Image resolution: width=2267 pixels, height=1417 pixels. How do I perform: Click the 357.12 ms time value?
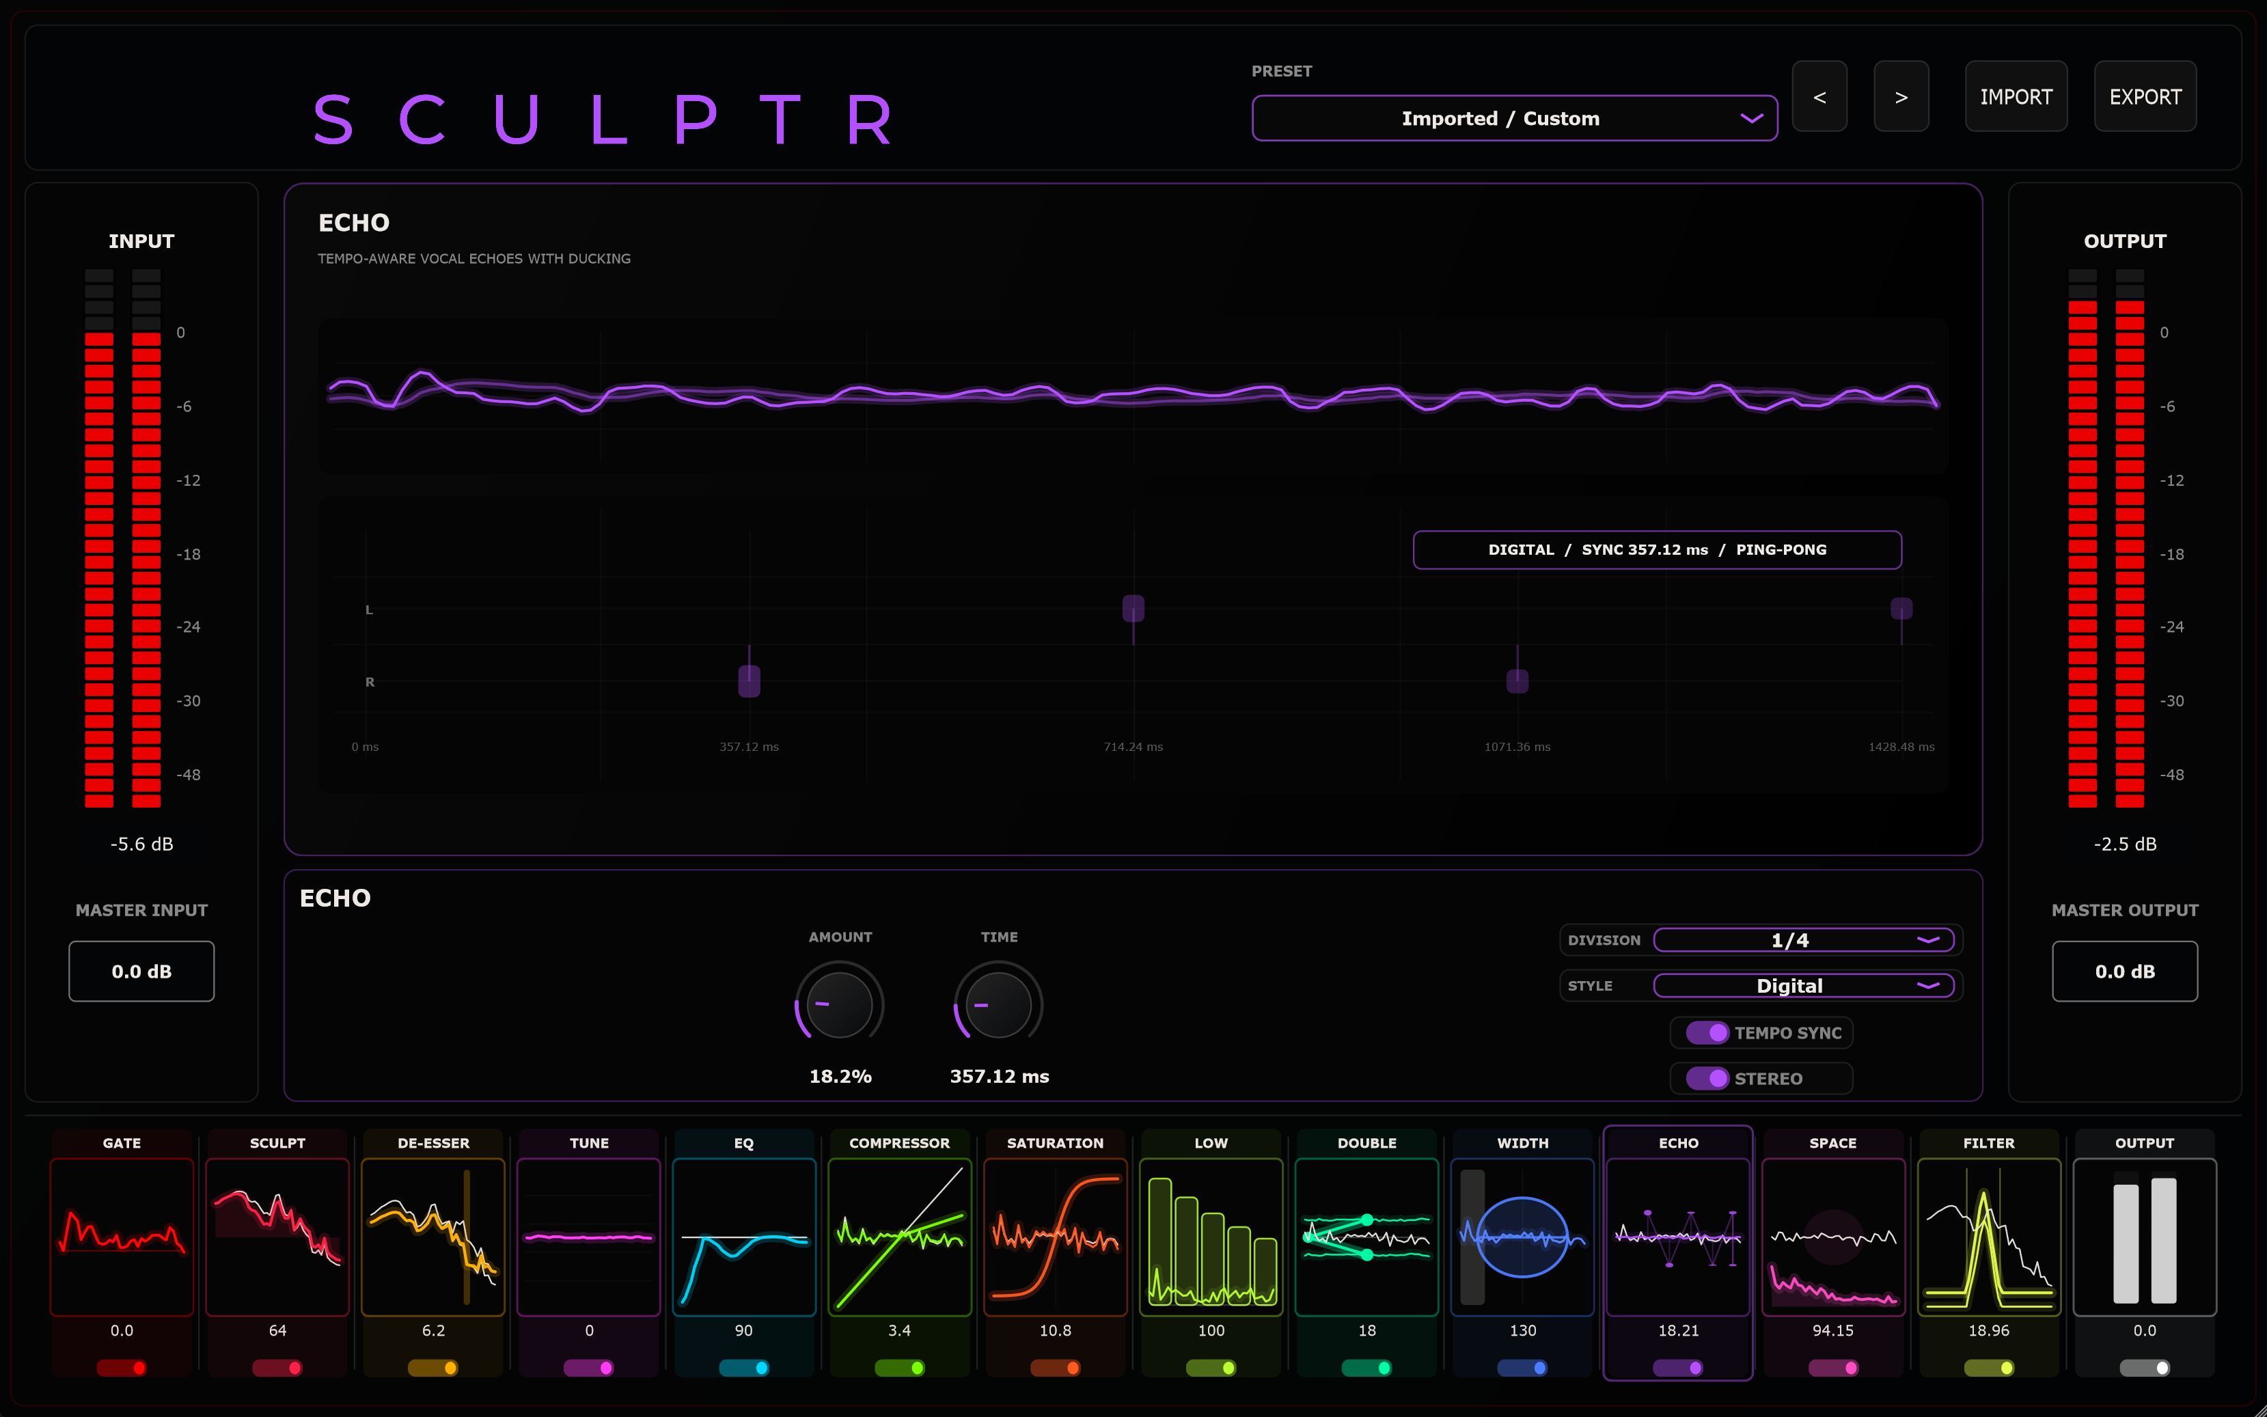click(x=999, y=1076)
